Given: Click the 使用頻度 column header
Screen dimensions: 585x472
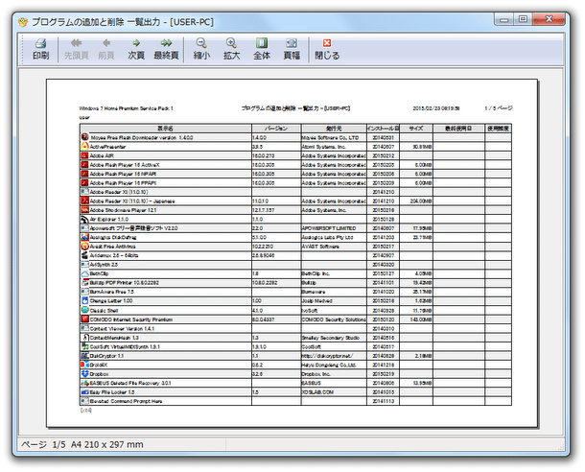Looking at the screenshot, I should [498, 129].
